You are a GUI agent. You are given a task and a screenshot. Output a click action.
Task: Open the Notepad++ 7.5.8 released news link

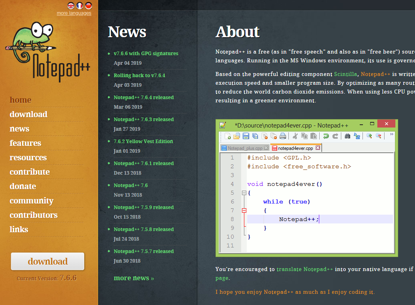coord(144,229)
